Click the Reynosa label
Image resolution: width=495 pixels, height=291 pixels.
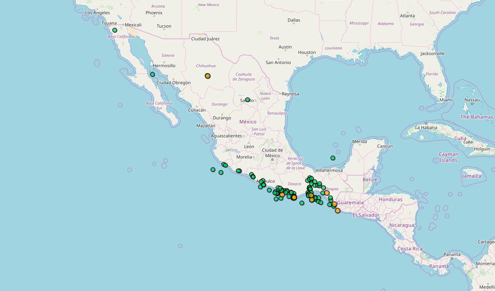(x=291, y=94)
